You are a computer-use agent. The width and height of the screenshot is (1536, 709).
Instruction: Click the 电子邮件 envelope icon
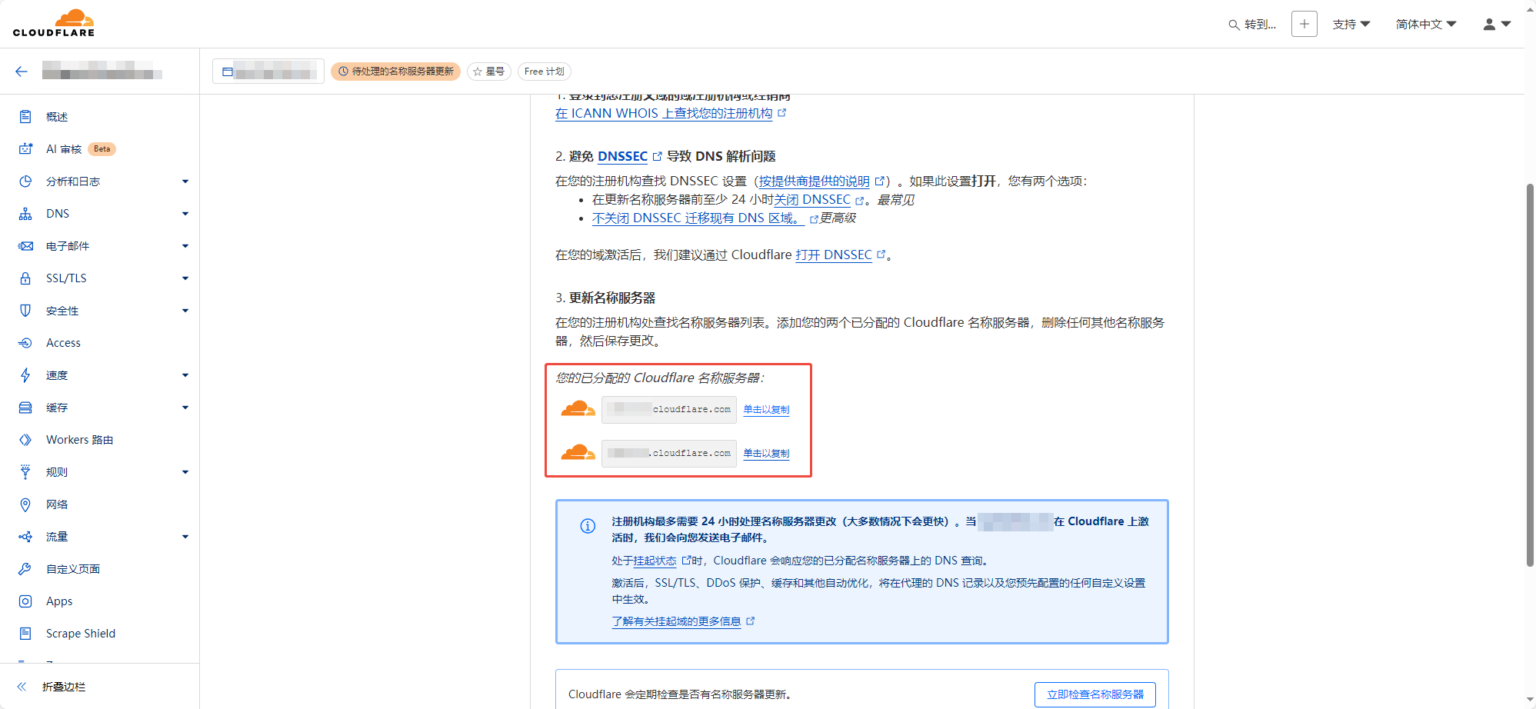25,246
